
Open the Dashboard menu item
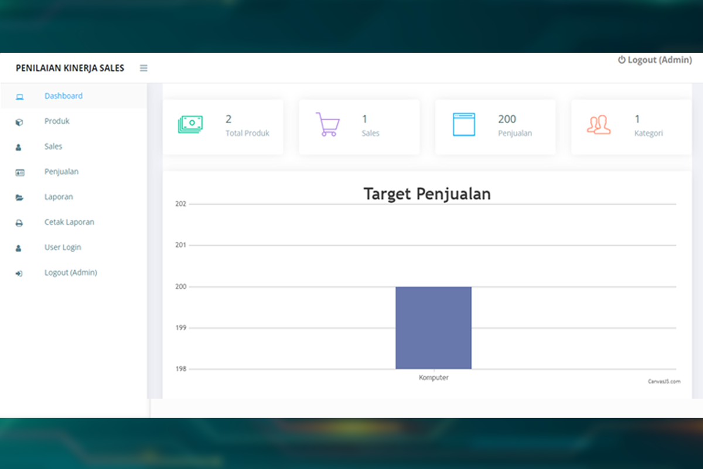coord(63,96)
